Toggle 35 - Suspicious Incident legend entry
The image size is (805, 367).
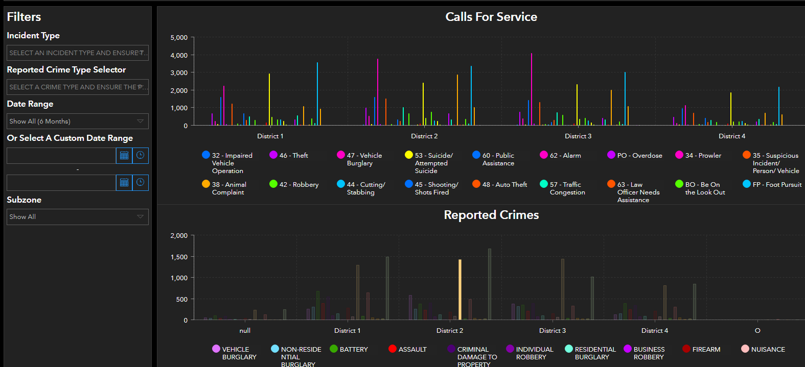[771, 163]
